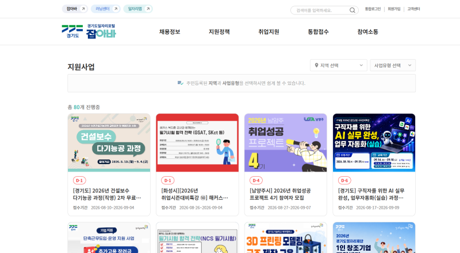
Task: Open 회원가입 link
Action: click(394, 9)
